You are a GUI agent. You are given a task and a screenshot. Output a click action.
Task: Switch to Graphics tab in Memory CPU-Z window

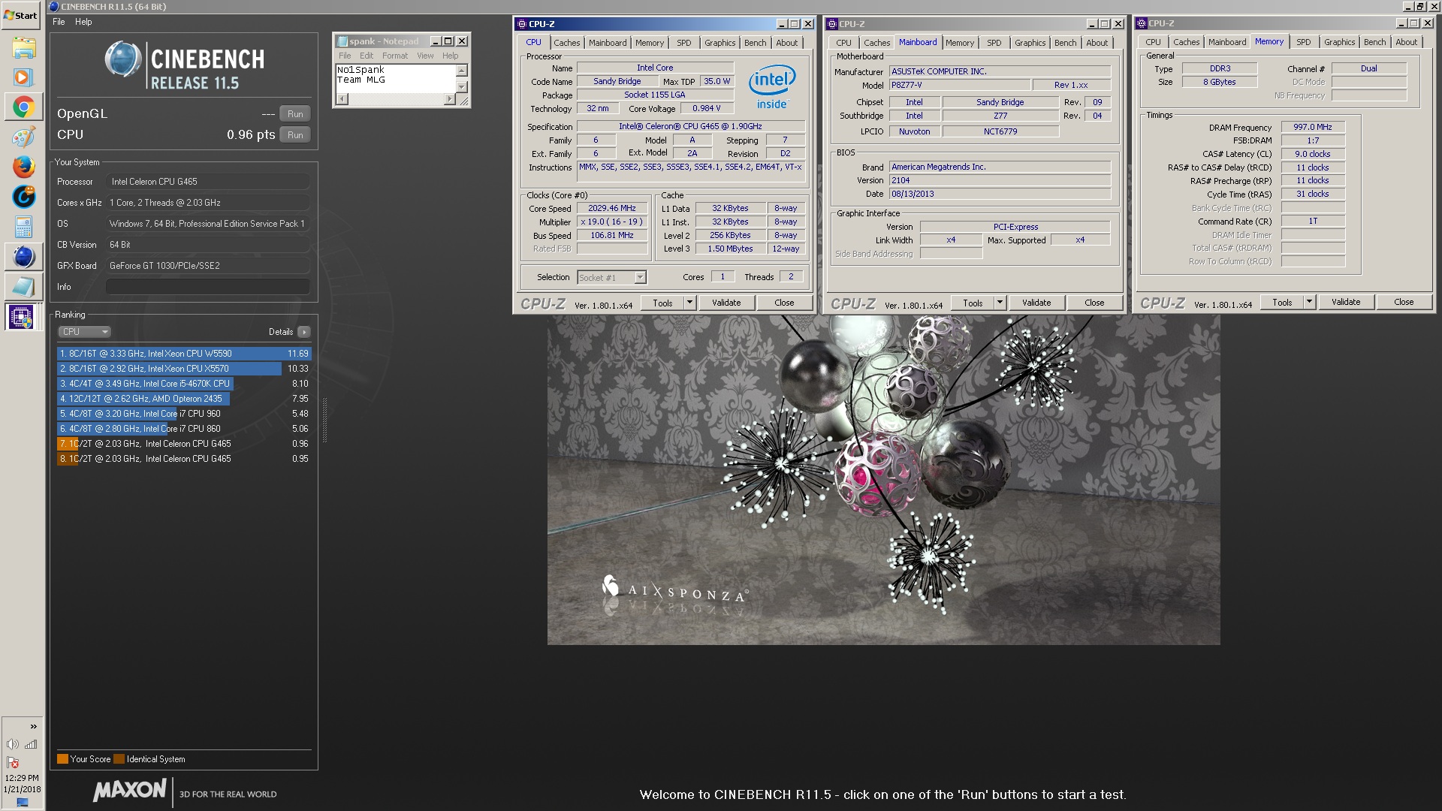coord(1339,42)
